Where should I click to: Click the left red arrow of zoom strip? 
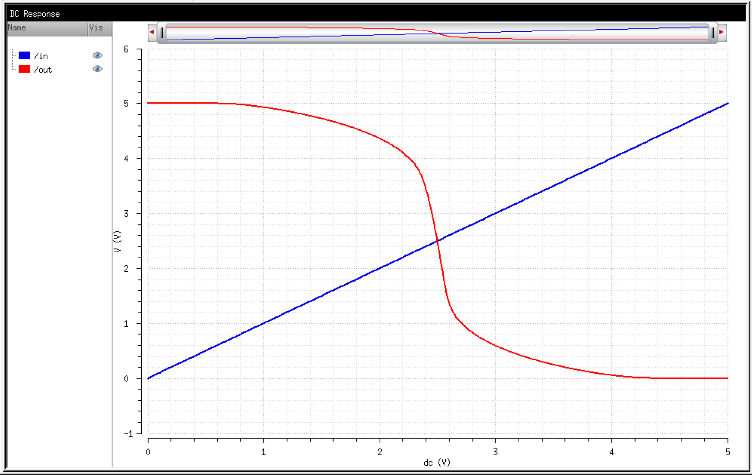(x=152, y=32)
